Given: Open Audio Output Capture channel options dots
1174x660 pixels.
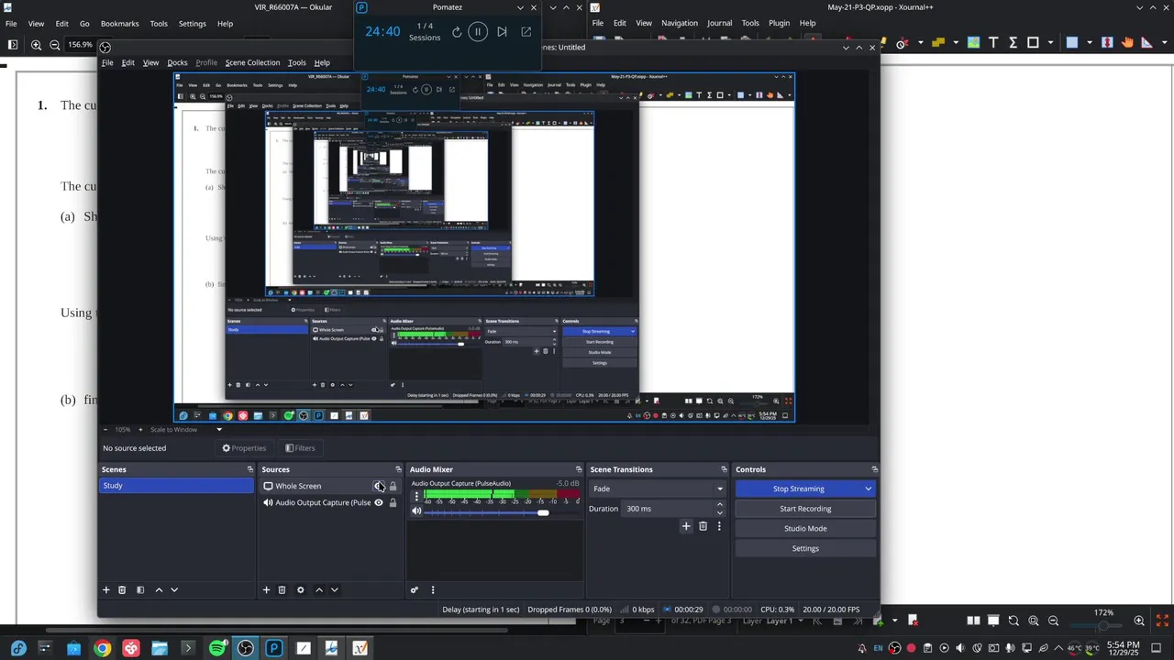Looking at the screenshot, I should coord(416,496).
